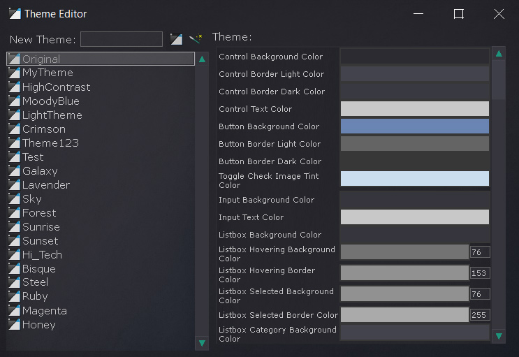The height and width of the screenshot is (357, 519).
Task: Click the alpha value field showing 255
Action: 480,314
